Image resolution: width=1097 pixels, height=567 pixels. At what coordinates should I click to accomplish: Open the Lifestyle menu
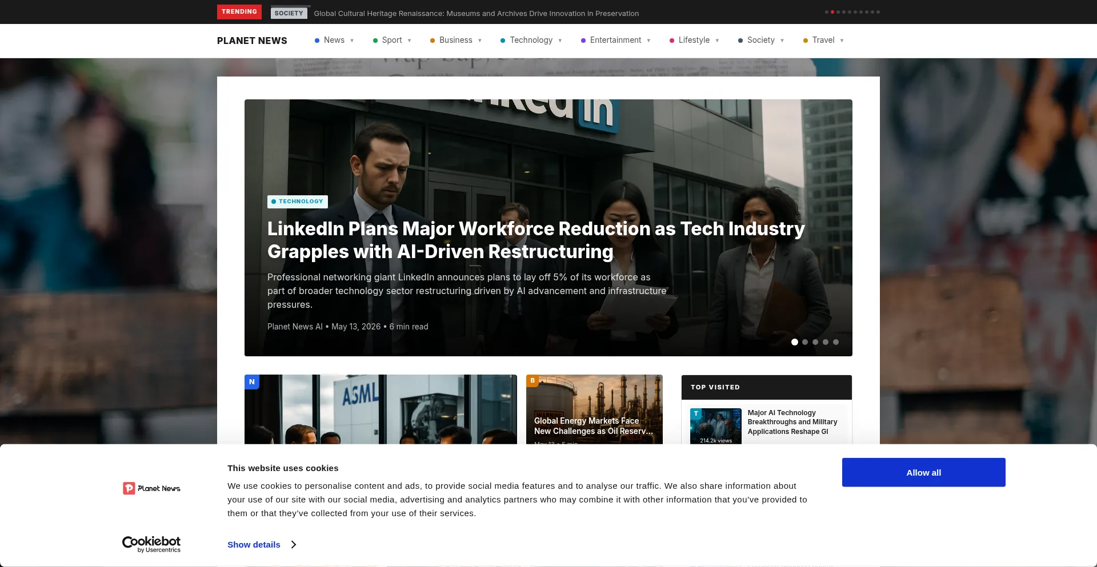[x=694, y=41]
